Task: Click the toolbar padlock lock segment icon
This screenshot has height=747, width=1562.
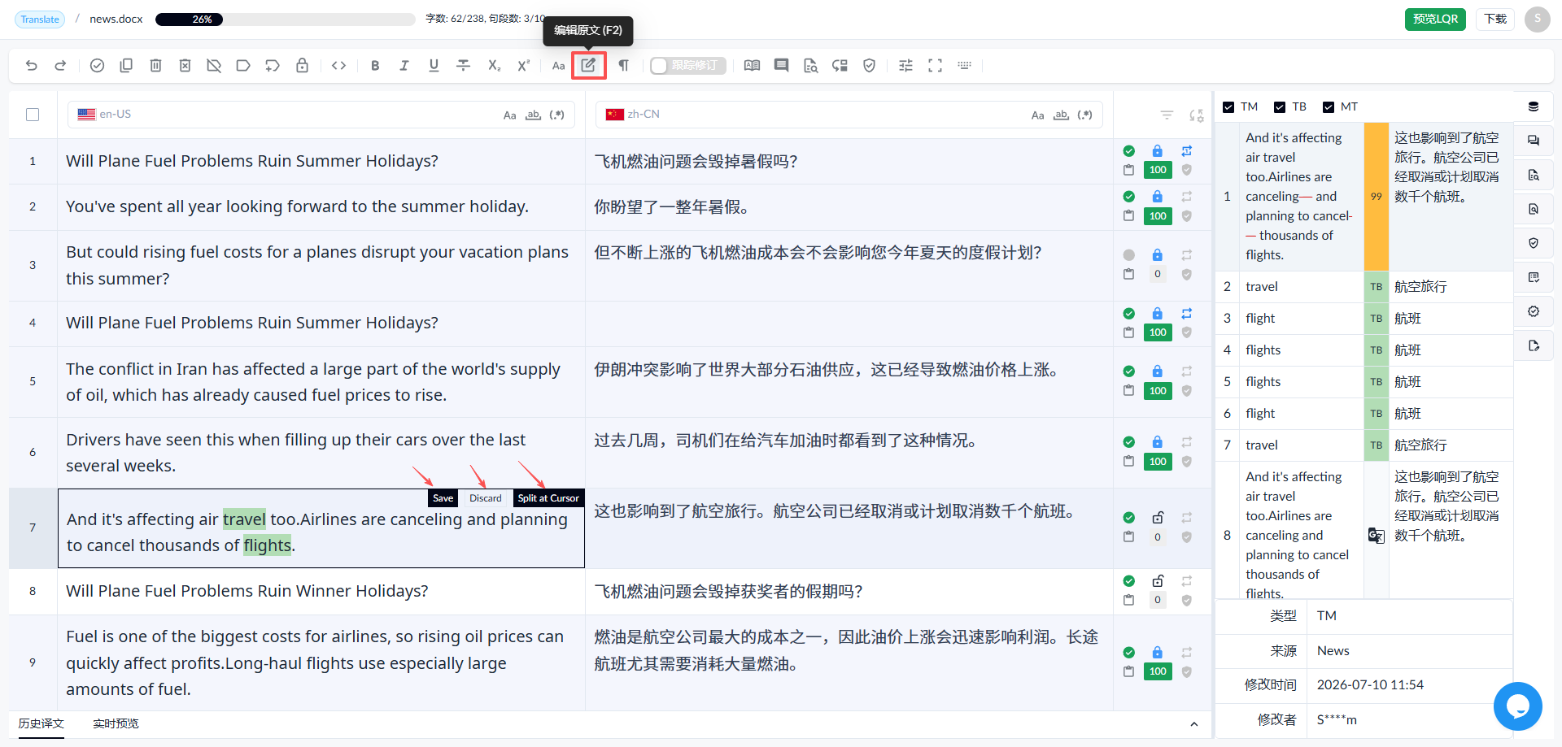Action: click(x=302, y=66)
